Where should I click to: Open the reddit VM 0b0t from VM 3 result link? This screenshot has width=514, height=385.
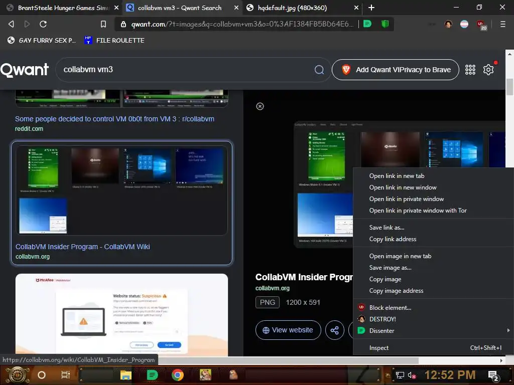[x=114, y=119]
